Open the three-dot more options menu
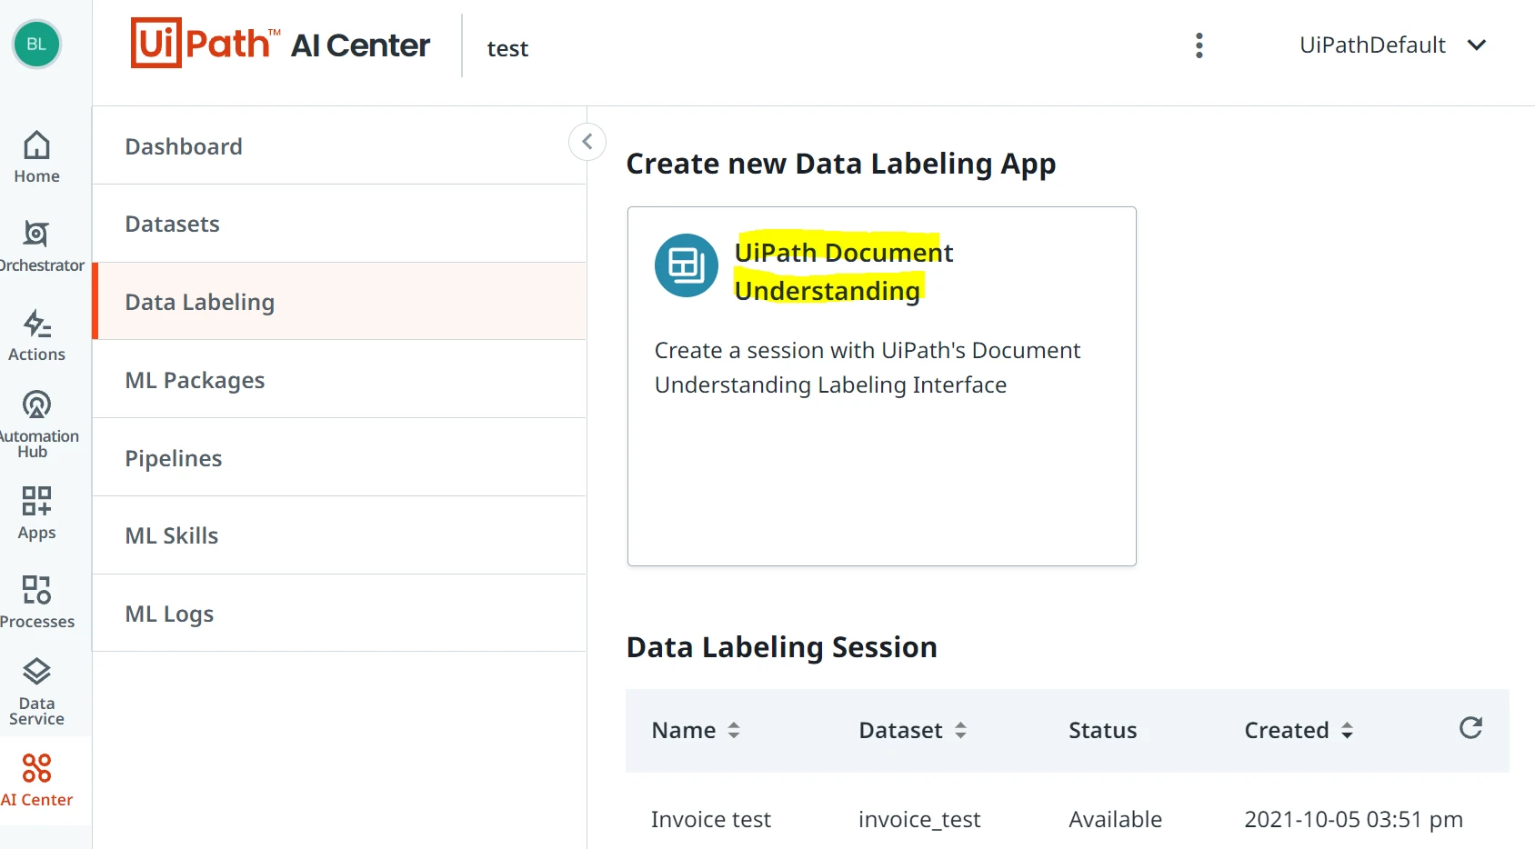 (1199, 45)
